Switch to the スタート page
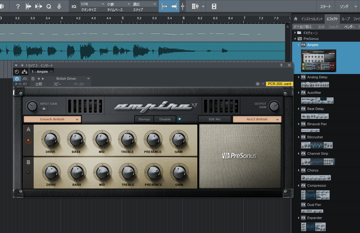Screen dimensions: 360x233 [326, 7]
